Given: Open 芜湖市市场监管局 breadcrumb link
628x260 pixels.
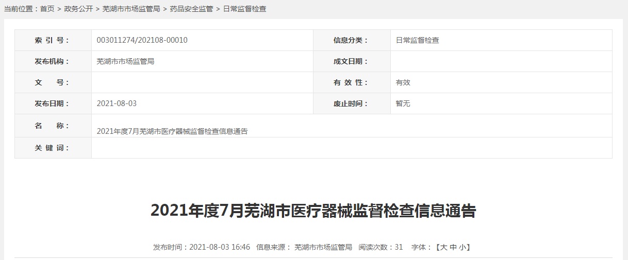Looking at the screenshot, I should point(131,9).
